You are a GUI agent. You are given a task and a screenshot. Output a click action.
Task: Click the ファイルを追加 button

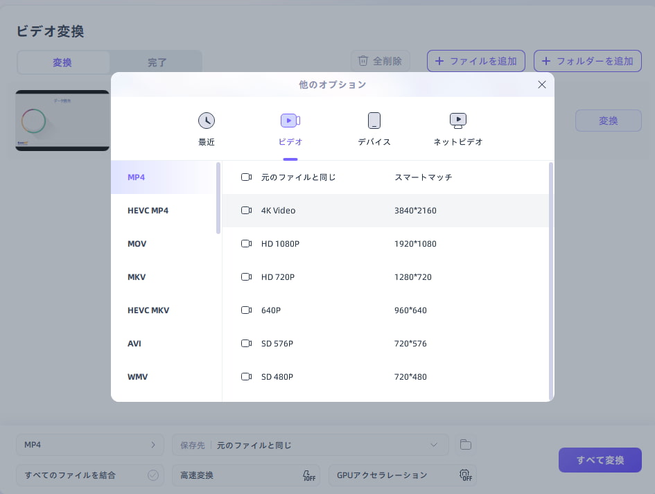point(476,60)
